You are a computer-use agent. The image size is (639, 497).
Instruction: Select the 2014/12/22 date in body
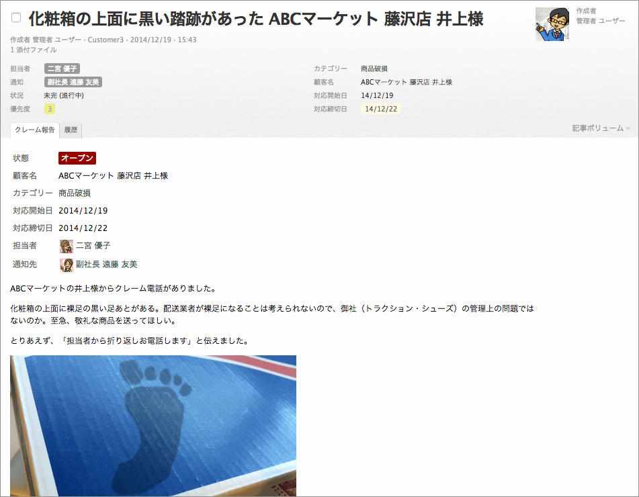pyautogui.click(x=83, y=228)
